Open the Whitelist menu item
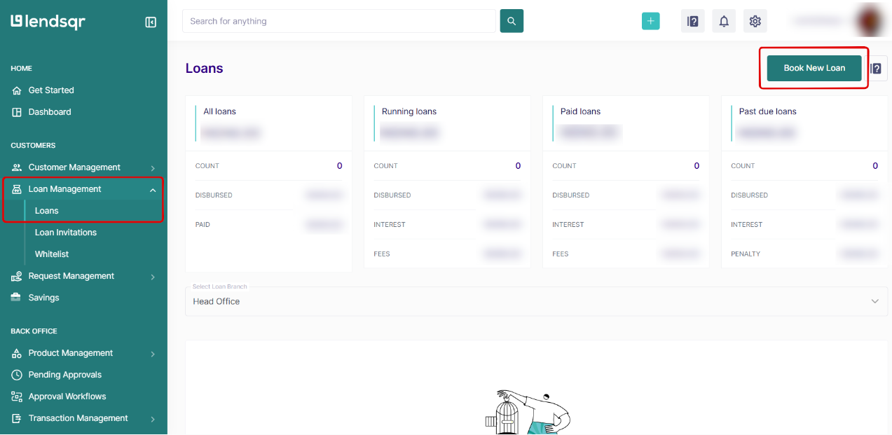This screenshot has height=435, width=892. [x=52, y=254]
